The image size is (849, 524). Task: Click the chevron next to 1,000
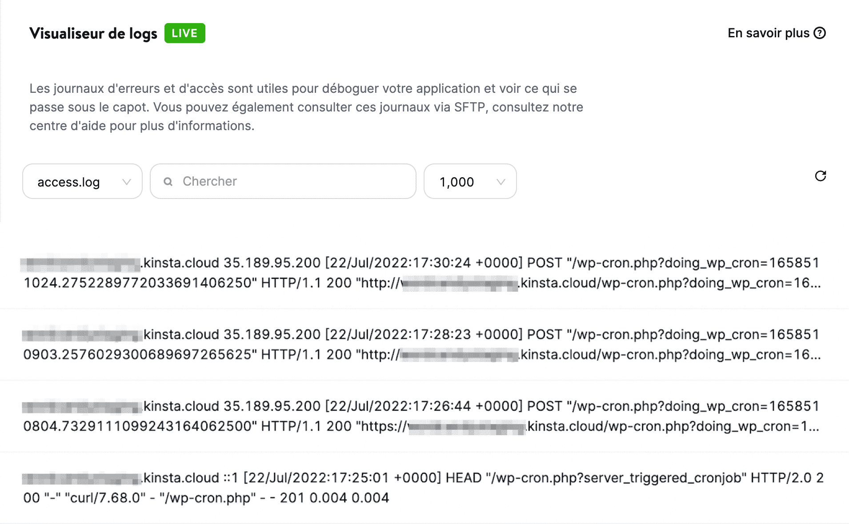click(501, 182)
